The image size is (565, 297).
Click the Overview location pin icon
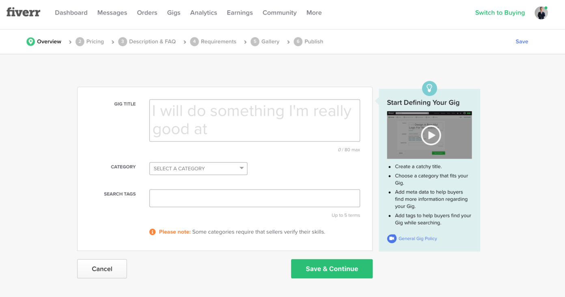(x=30, y=41)
